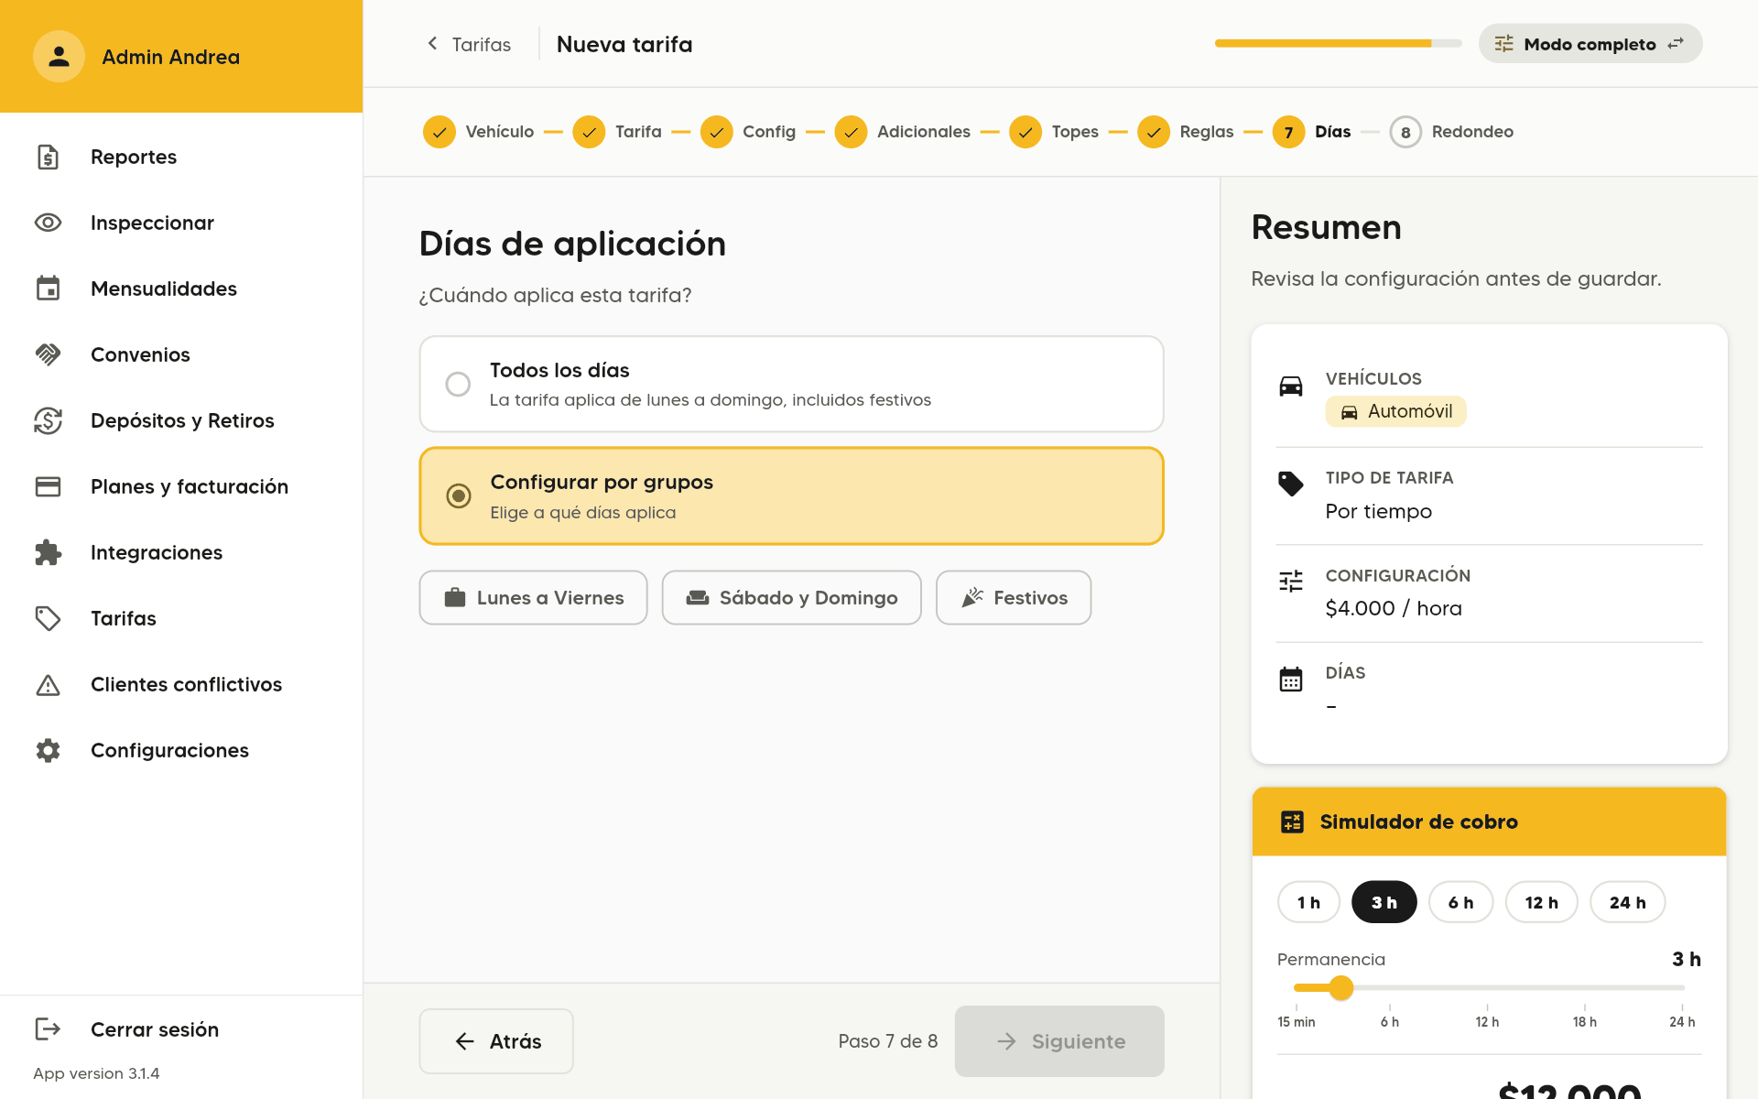
Task: Choose the 6 h simulator preset
Action: [1460, 902]
